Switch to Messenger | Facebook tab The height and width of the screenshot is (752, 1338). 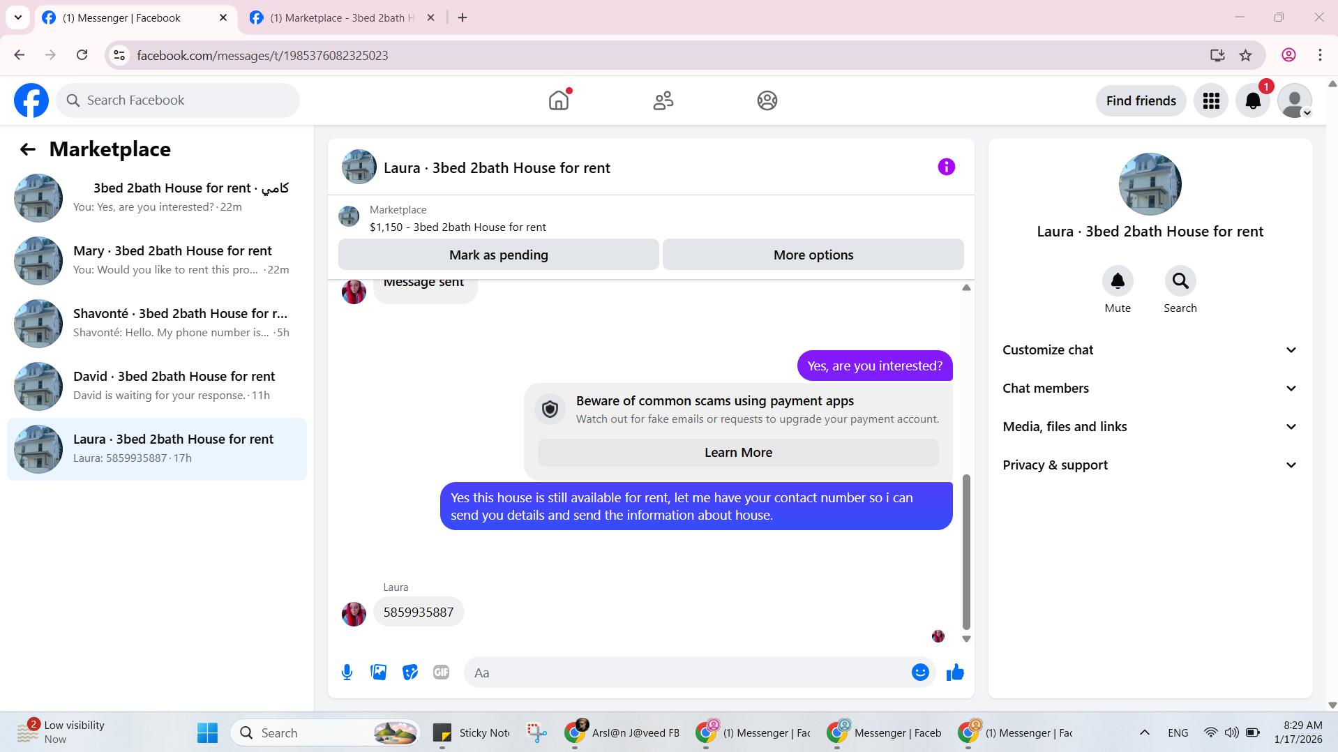pyautogui.click(x=135, y=17)
